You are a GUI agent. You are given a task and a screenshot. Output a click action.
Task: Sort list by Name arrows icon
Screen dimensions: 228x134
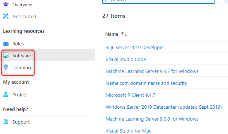click(124, 34)
